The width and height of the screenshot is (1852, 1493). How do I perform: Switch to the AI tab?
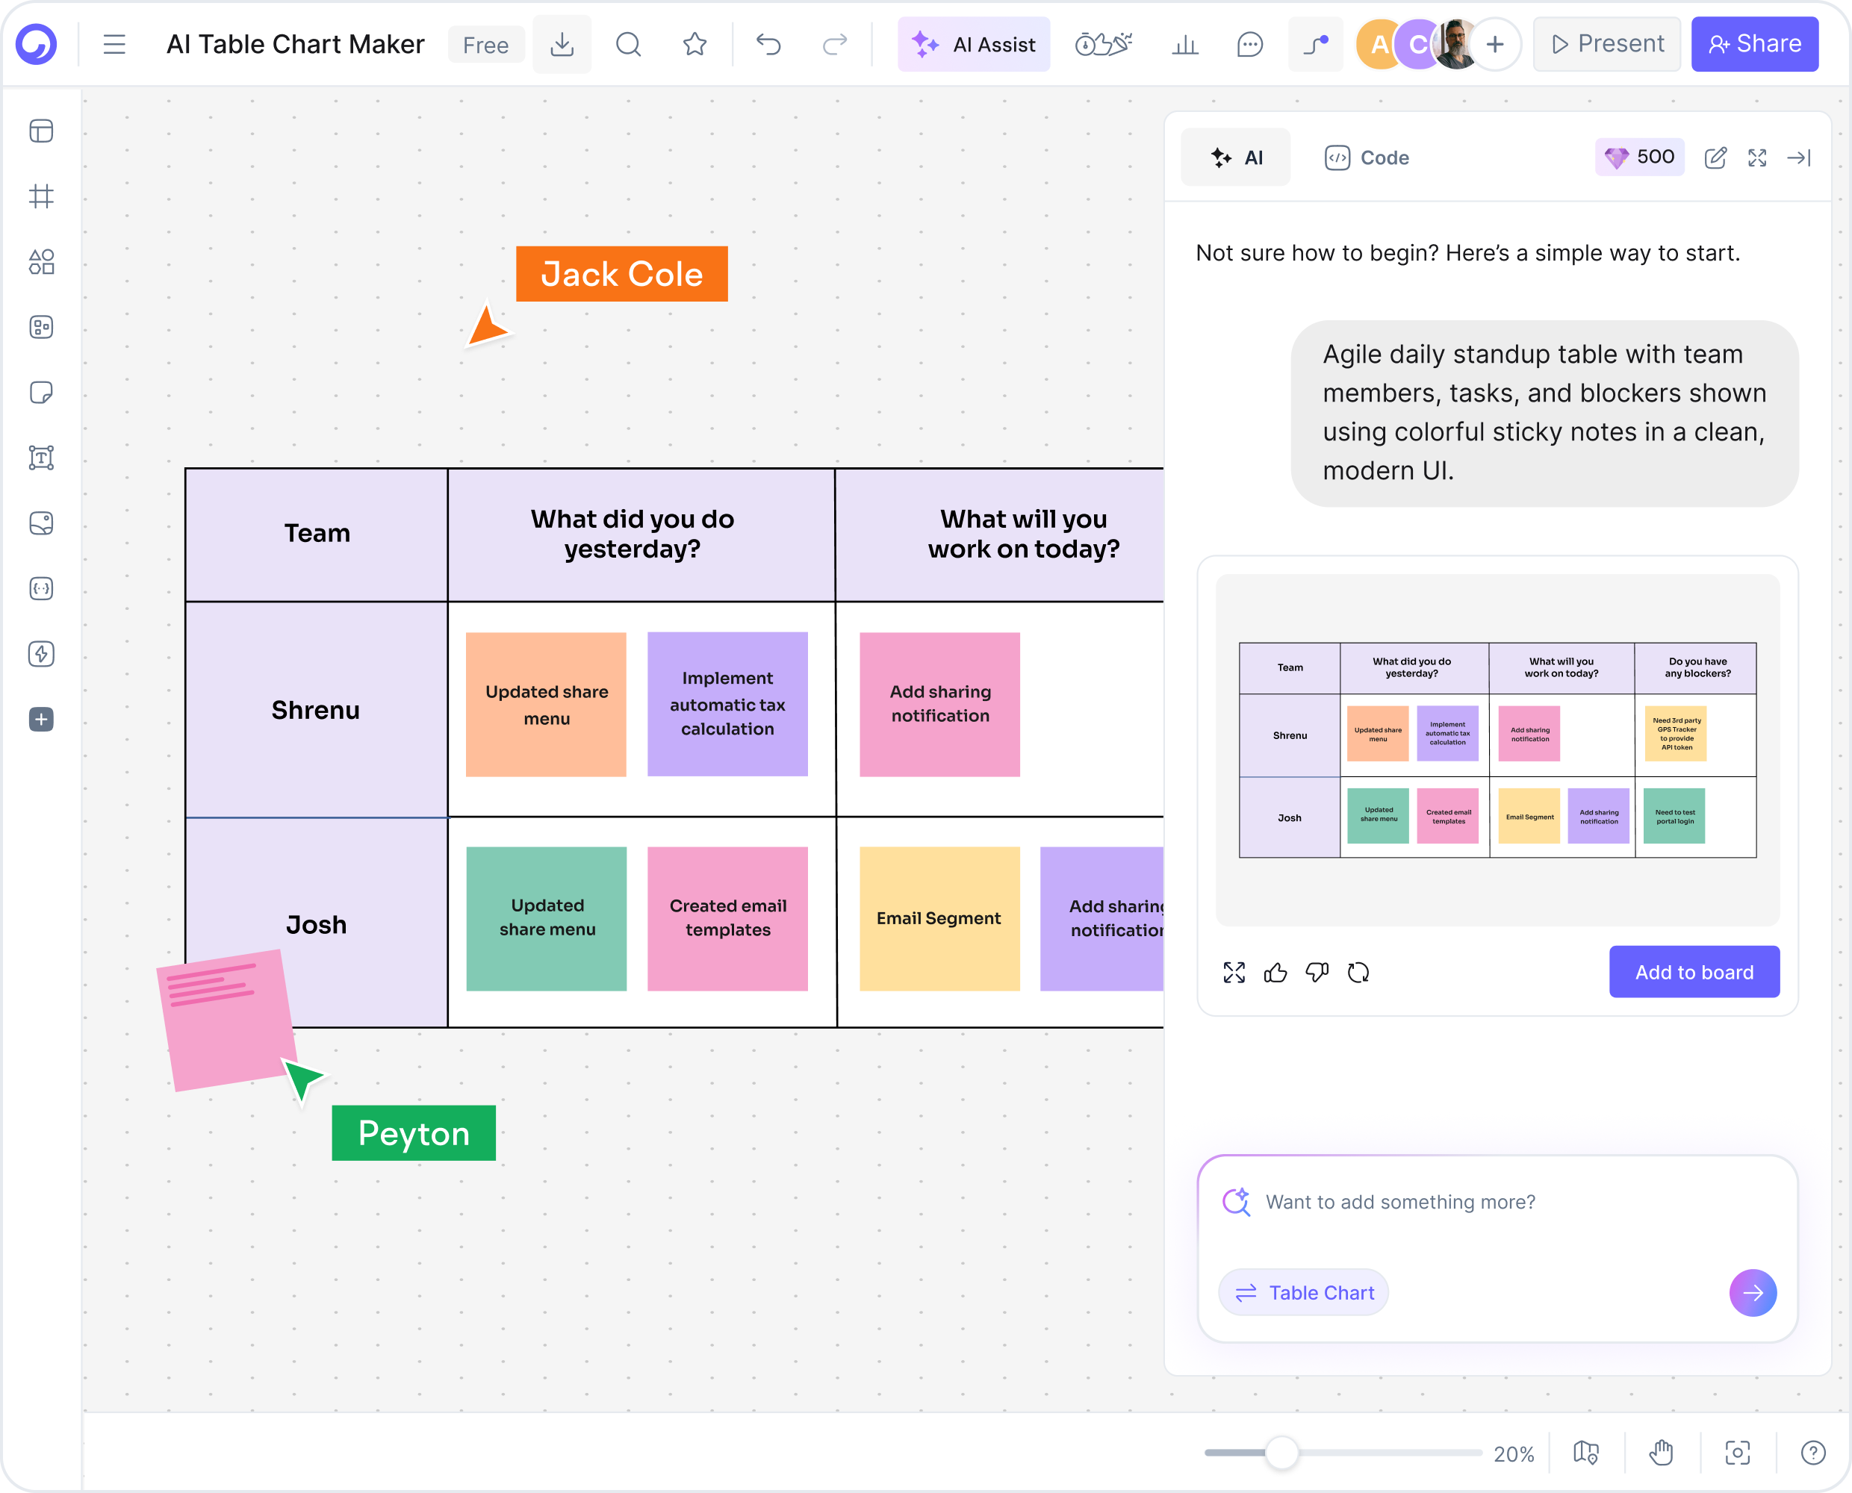coord(1236,158)
